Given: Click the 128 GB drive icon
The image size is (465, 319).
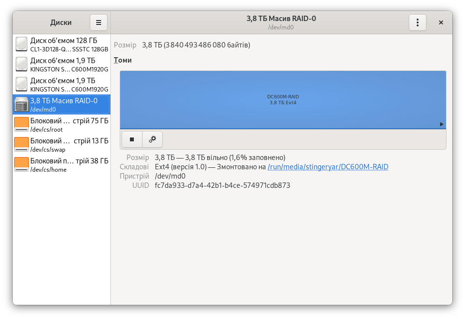Looking at the screenshot, I should click(21, 44).
